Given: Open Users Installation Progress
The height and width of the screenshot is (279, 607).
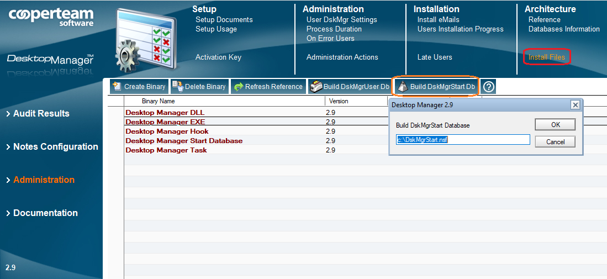Looking at the screenshot, I should [x=460, y=29].
